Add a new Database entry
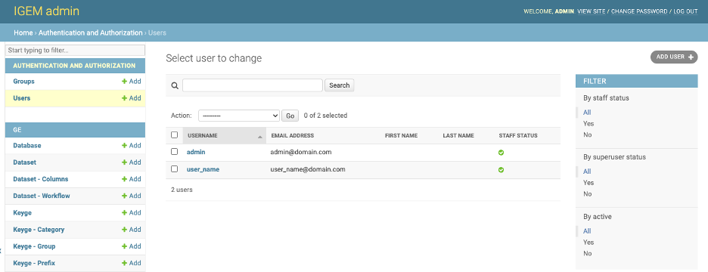This screenshot has width=708, height=272. (x=132, y=145)
